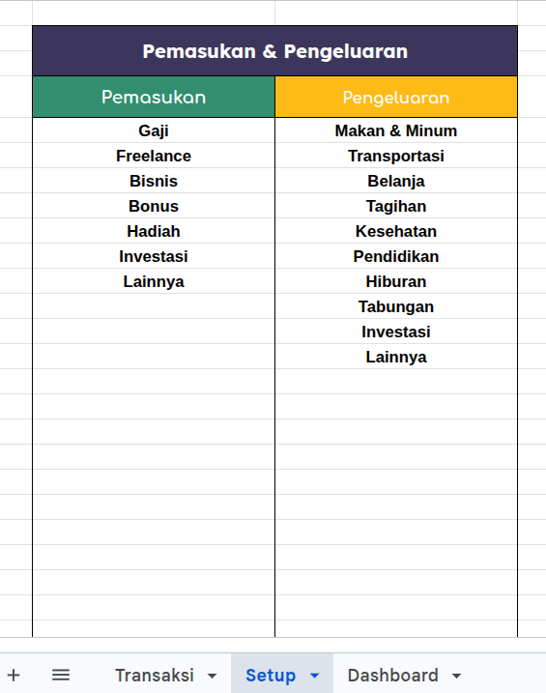This screenshot has height=693, width=546.
Task: Open the Transaksi tab dropdown arrow
Action: coord(212,676)
